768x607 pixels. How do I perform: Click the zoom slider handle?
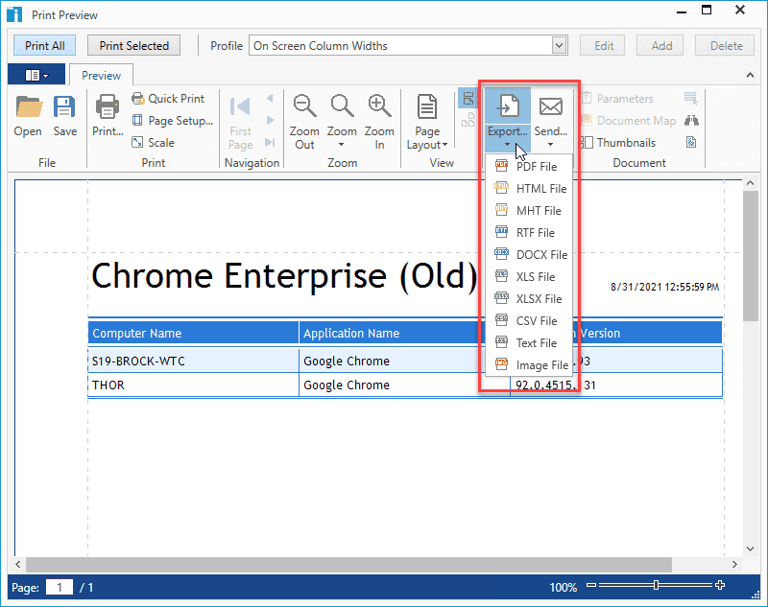point(656,585)
